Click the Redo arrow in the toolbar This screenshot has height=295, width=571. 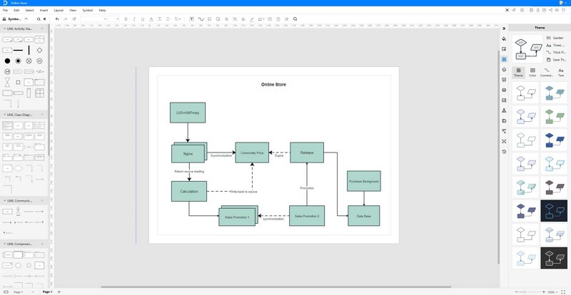pyautogui.click(x=66, y=19)
